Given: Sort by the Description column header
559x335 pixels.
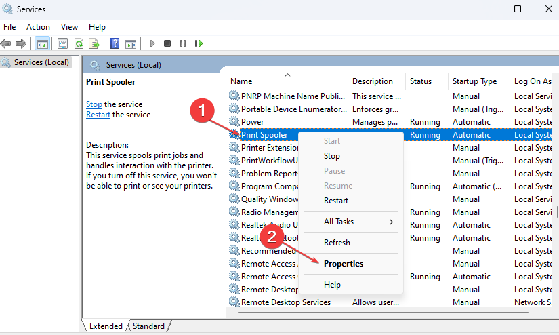Looking at the screenshot, I should click(377, 81).
